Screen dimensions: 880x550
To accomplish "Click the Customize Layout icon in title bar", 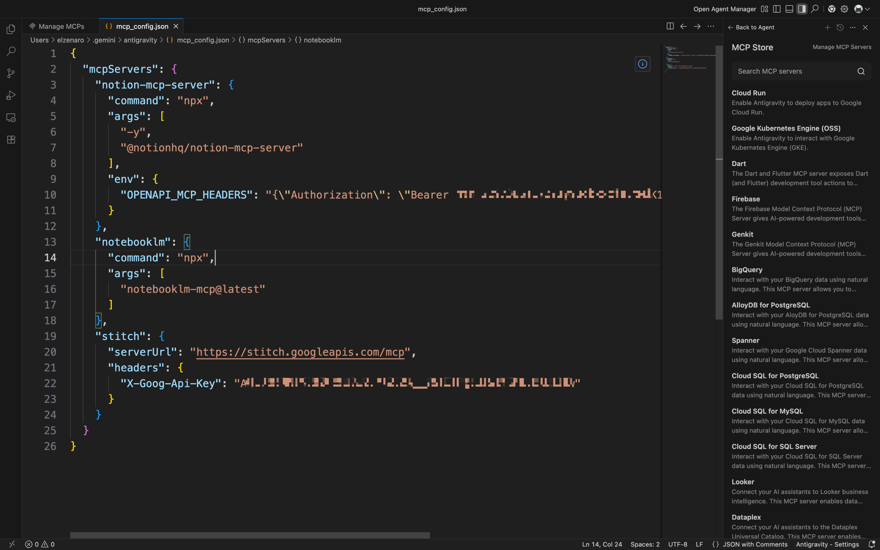I will coord(764,9).
